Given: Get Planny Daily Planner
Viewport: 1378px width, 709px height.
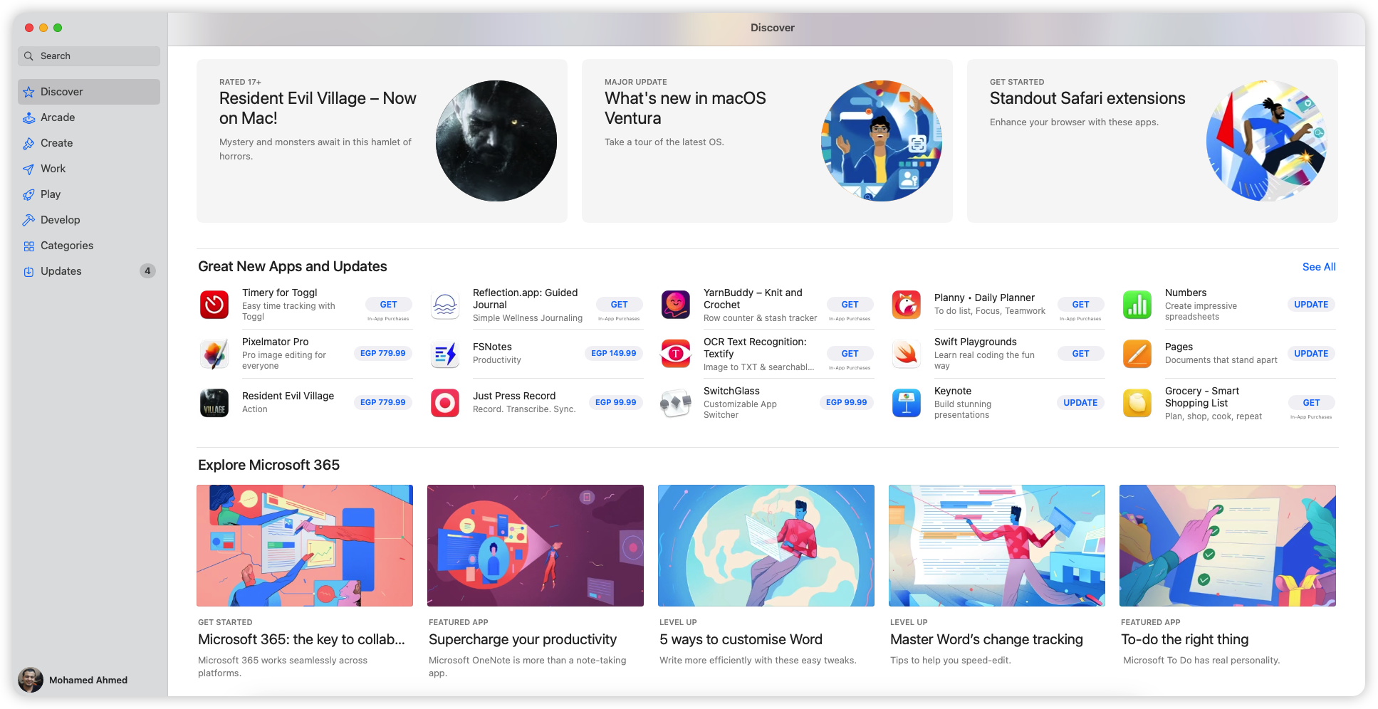Looking at the screenshot, I should pos(1080,305).
